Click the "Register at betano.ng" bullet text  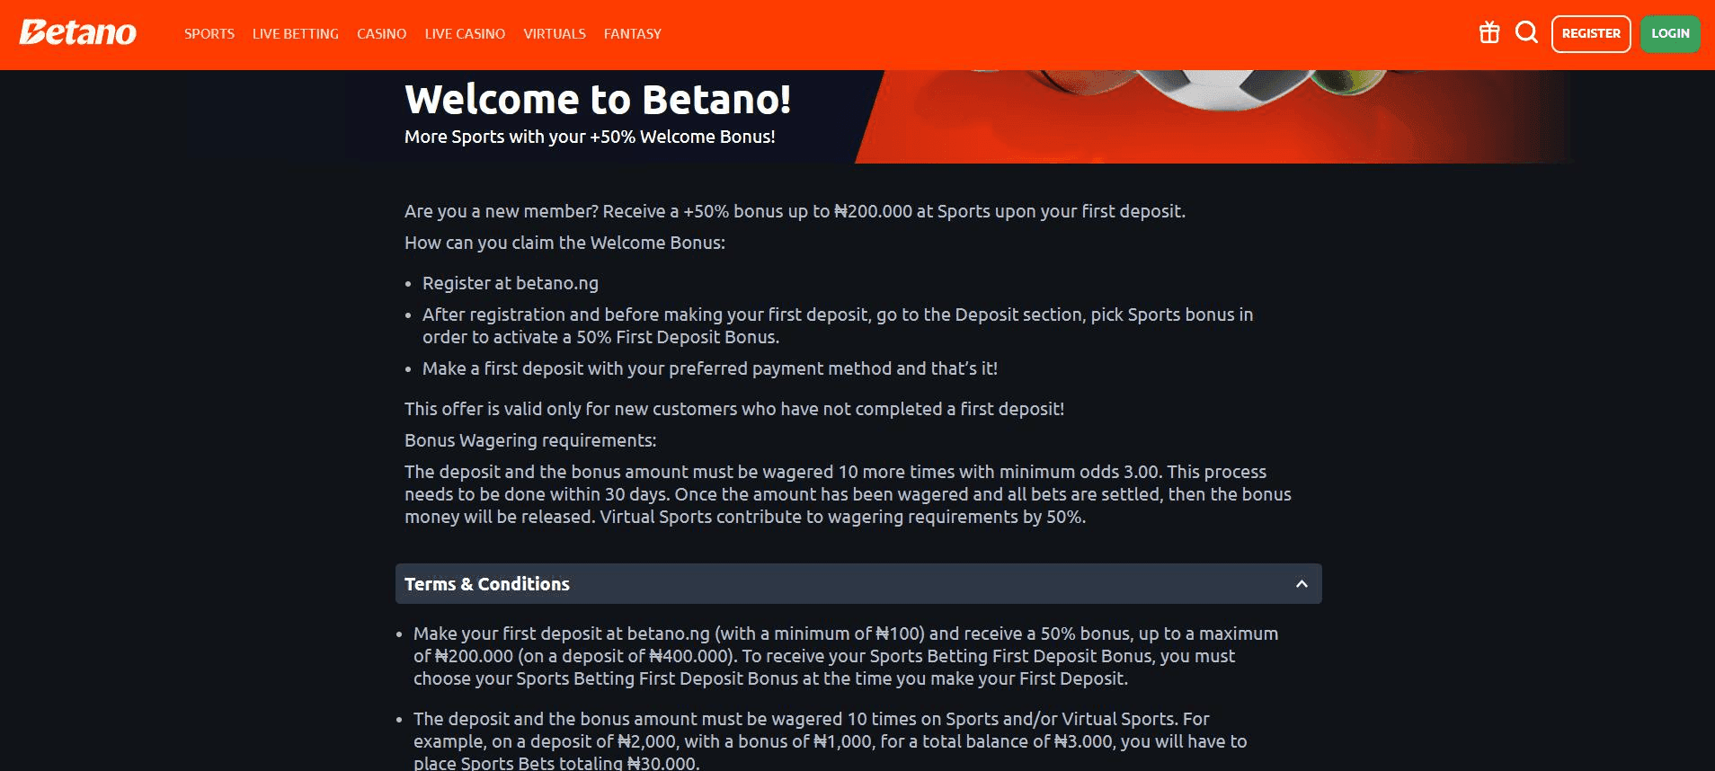coord(511,283)
